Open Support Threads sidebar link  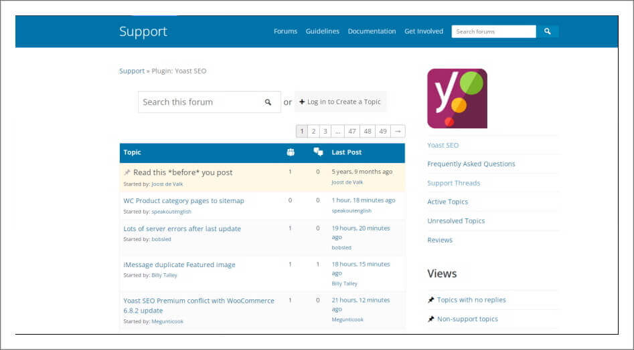[454, 183]
